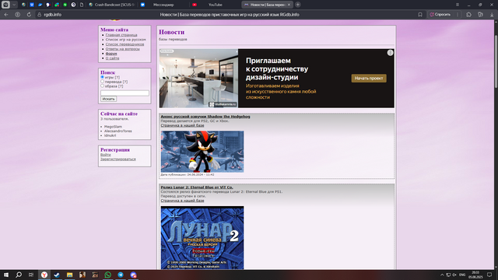The image size is (498, 280).
Task: Open Страничка в нашей базе under Lunar
Action: pos(182,201)
